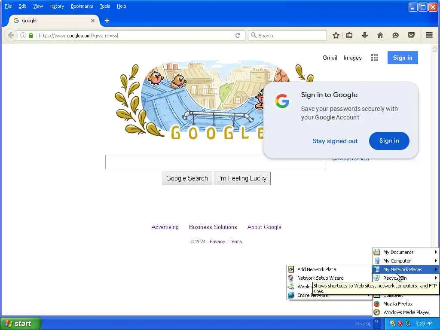Click the I'm Feeling Lucky button
440x330 pixels.
(242, 178)
